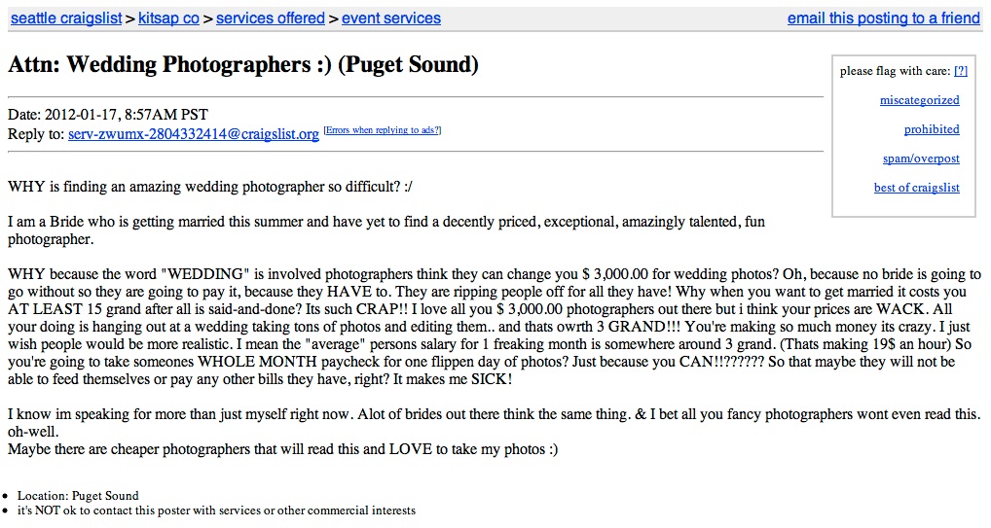
Task: Click email this posting to a friend
Action: (883, 18)
